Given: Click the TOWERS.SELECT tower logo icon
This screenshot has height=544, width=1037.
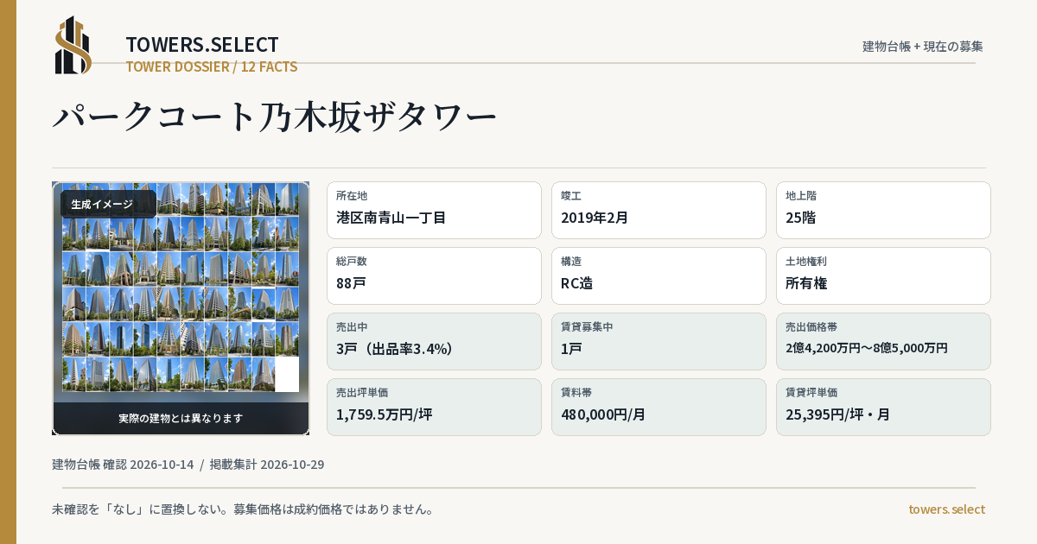Looking at the screenshot, I should point(73,45).
